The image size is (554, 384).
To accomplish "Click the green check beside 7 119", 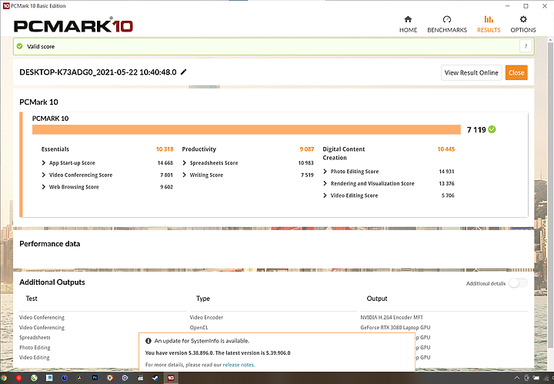I will click(x=492, y=129).
